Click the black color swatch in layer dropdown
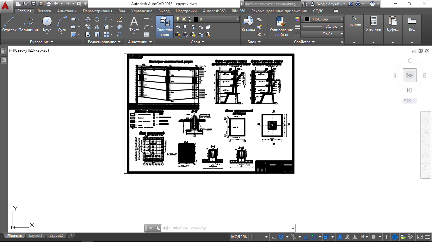 [196, 19]
